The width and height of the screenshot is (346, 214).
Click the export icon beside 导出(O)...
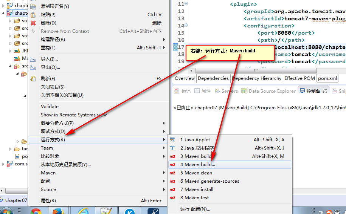click(x=33, y=67)
